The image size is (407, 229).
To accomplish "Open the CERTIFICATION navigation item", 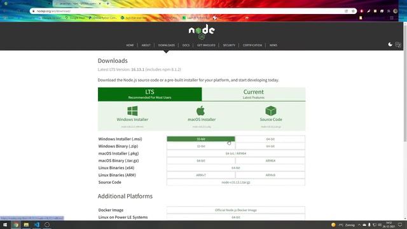I will point(252,45).
